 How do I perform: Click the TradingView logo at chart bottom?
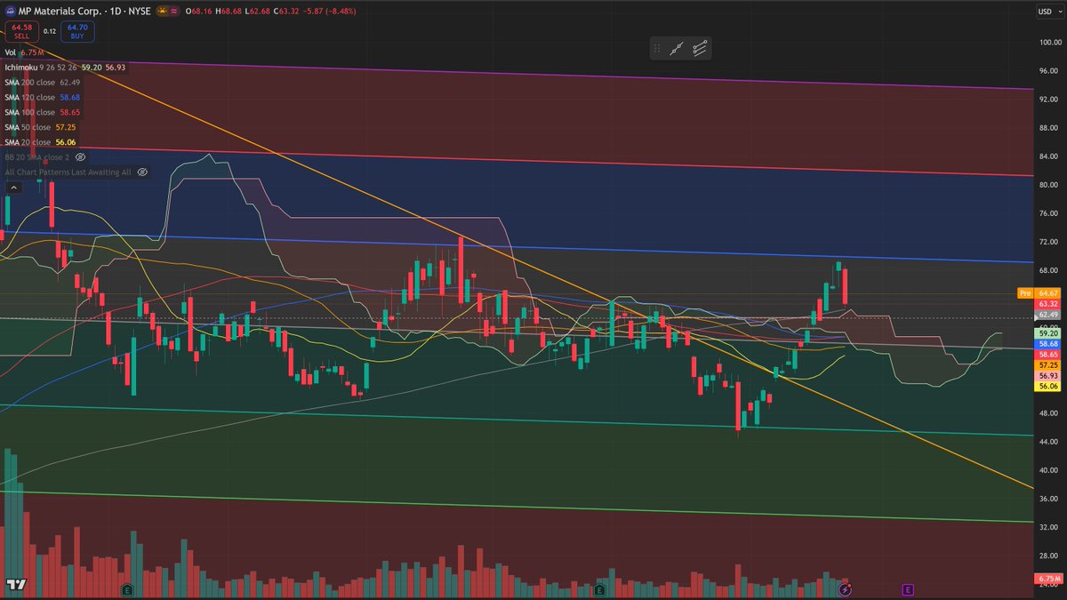click(x=15, y=585)
